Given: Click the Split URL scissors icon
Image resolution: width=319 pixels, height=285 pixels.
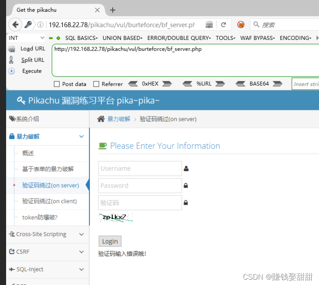Looking at the screenshot, I should coord(11,60).
